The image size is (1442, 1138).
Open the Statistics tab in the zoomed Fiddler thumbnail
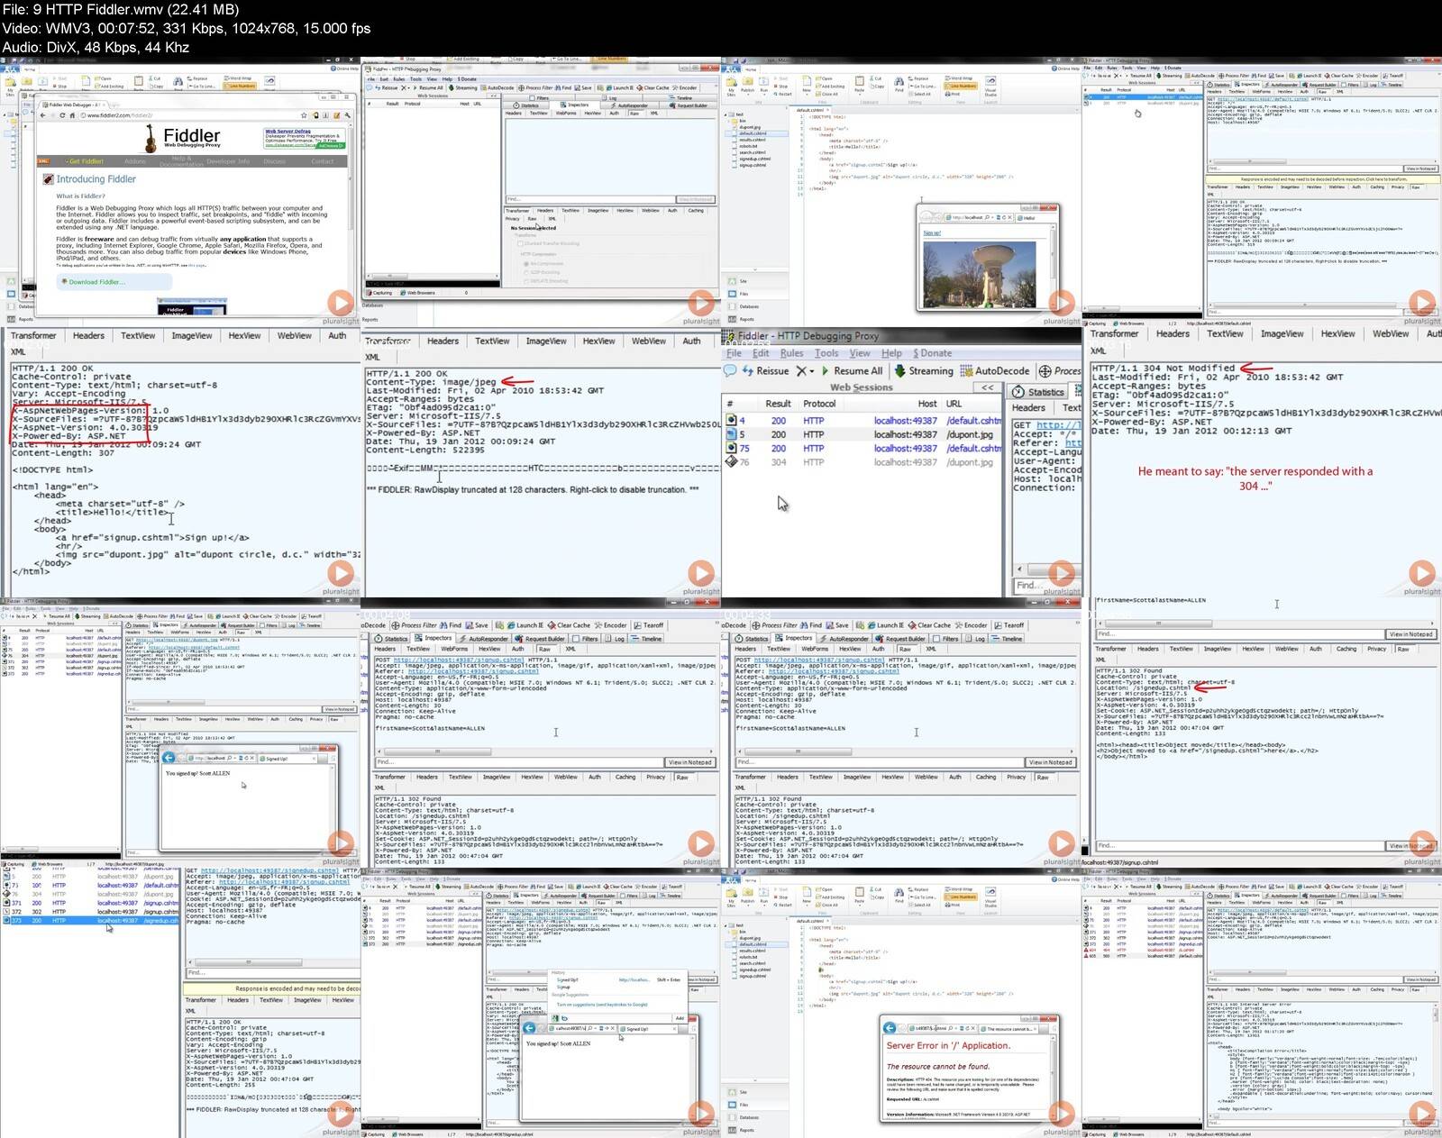(1038, 392)
